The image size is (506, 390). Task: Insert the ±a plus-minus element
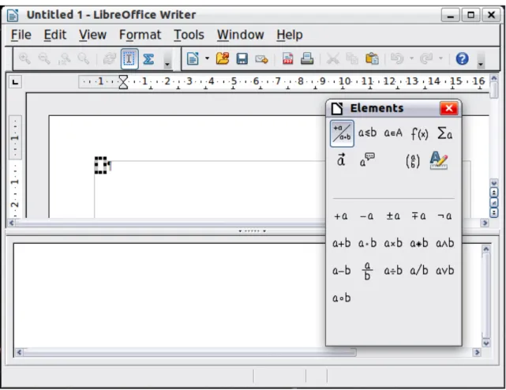[x=393, y=216]
